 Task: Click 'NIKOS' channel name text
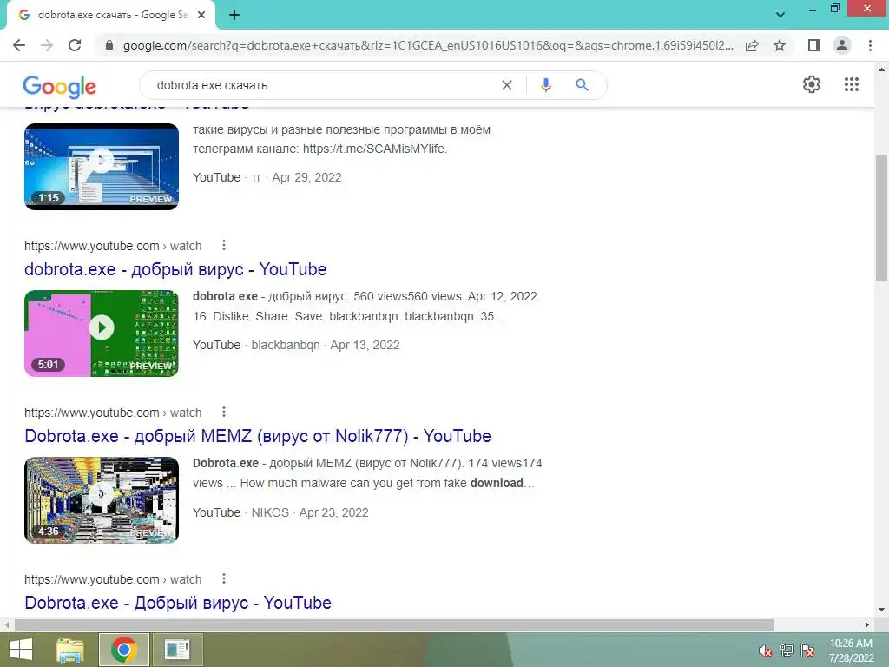coord(270,512)
